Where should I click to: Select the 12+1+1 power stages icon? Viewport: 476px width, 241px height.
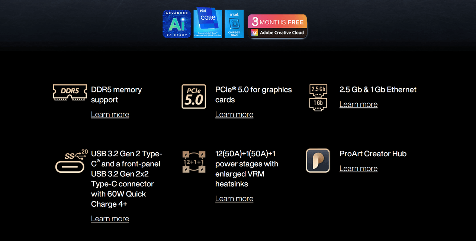point(194,162)
